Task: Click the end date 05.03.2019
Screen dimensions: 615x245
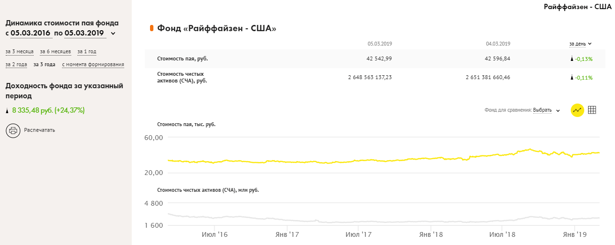Action: click(85, 33)
